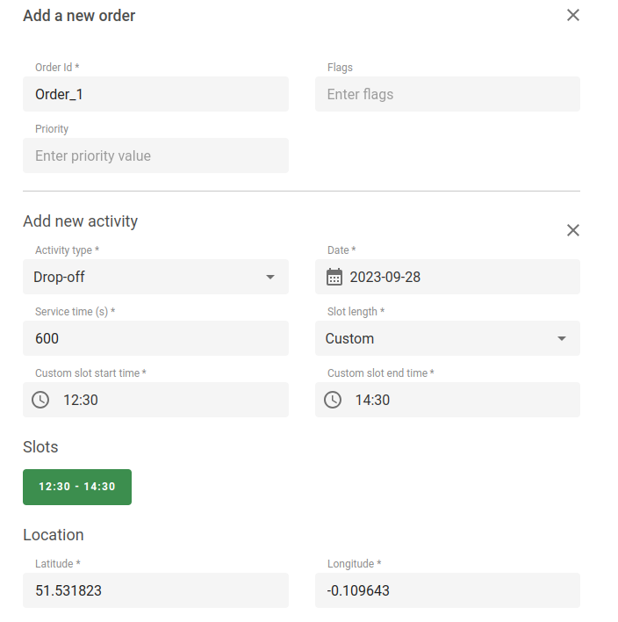
Task: Click the Priority value field
Action: tap(155, 155)
